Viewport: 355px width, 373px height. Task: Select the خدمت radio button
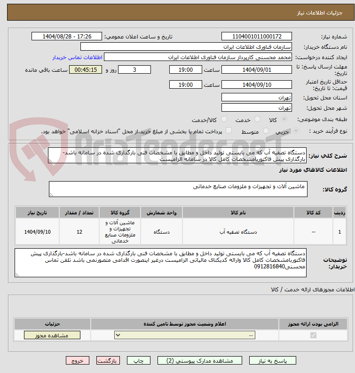click(x=257, y=119)
